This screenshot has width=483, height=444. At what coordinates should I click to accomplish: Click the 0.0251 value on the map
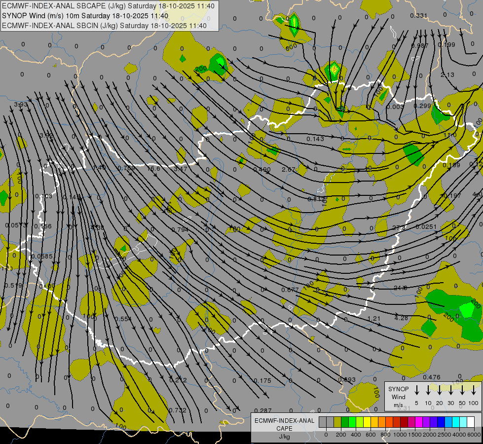click(x=426, y=227)
